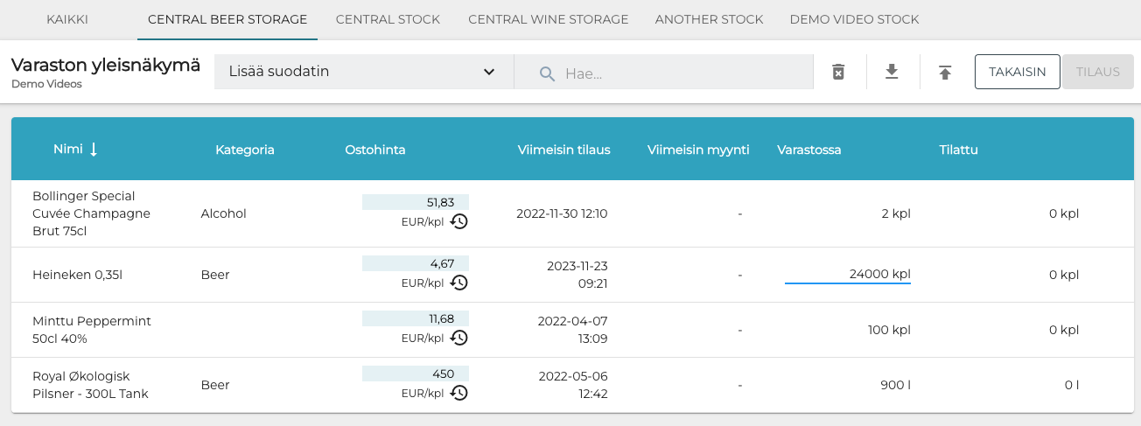
Task: Click the upload arrow icon
Action: (945, 72)
